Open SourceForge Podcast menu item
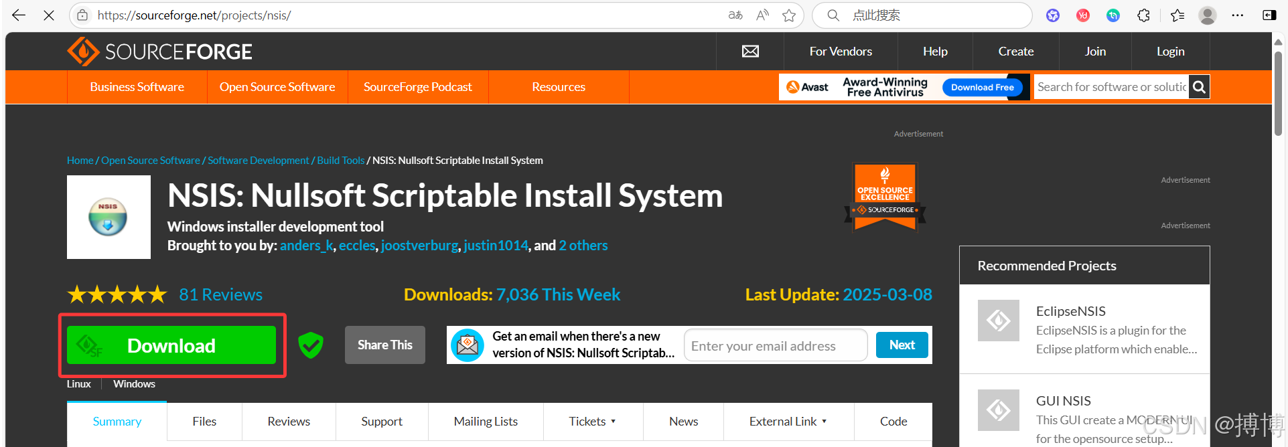 pos(418,87)
